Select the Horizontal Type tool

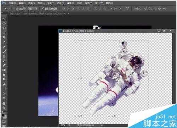(4, 89)
